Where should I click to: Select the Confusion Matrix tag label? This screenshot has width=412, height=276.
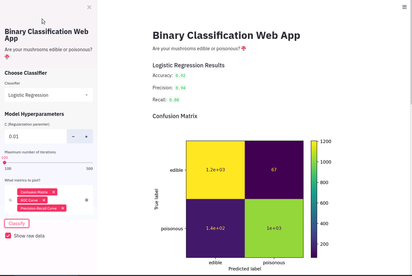pyautogui.click(x=34, y=192)
